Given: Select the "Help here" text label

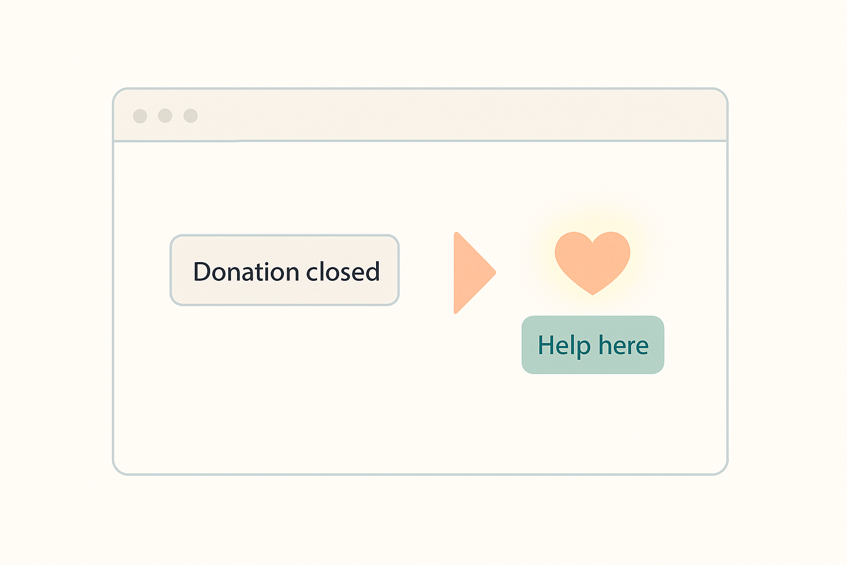Looking at the screenshot, I should [x=593, y=346].
